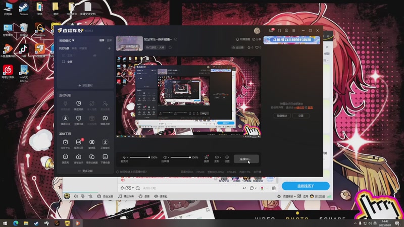This screenshot has width=404, height=227.
Task: Switch to the 横屏 landscape tab
Action: [102, 40]
